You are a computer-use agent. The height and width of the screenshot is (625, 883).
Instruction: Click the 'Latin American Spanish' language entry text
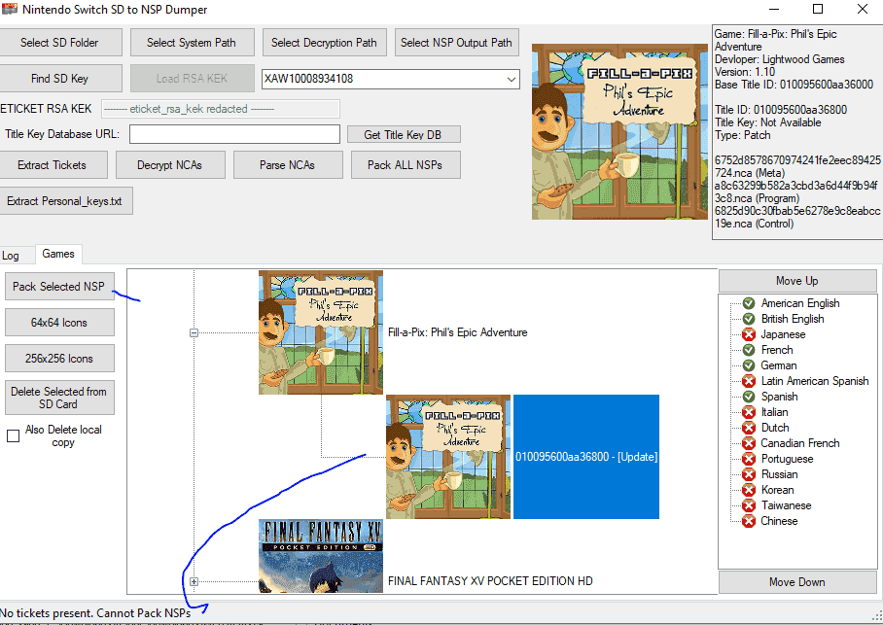click(x=815, y=381)
